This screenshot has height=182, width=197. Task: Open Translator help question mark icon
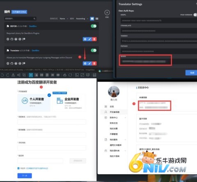click(x=16, y=63)
